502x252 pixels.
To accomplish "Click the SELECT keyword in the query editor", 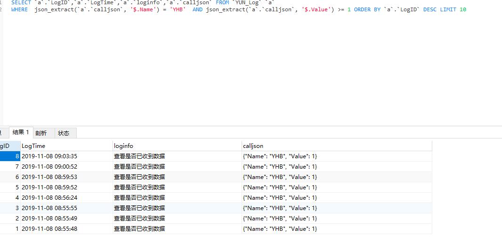I will (21, 2).
